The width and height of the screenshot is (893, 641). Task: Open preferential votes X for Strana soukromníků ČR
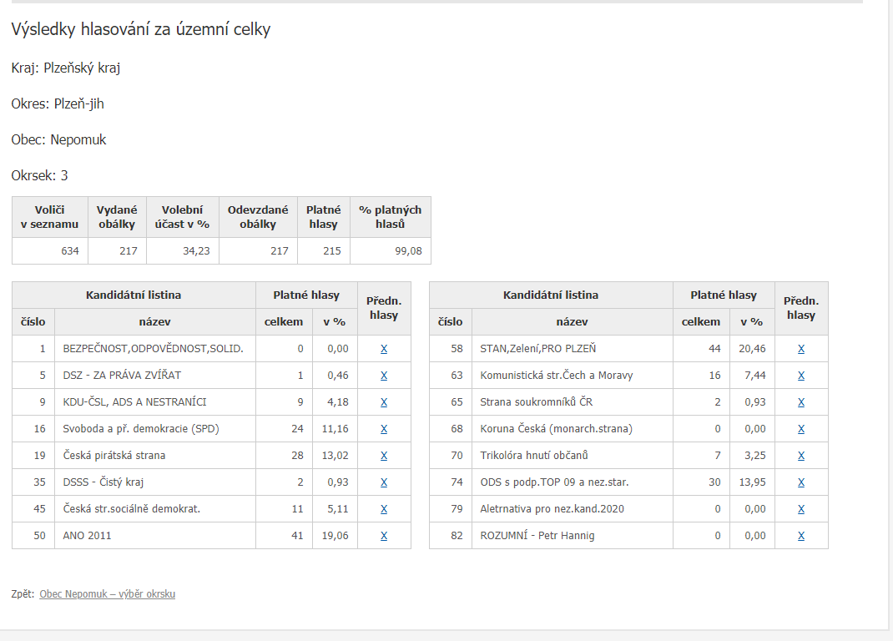click(801, 402)
